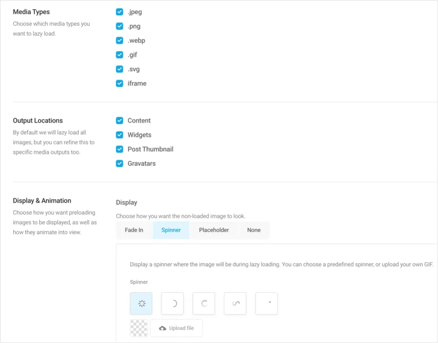The image size is (438, 343).
Task: Uncheck the Gravatars option
Action: click(119, 163)
